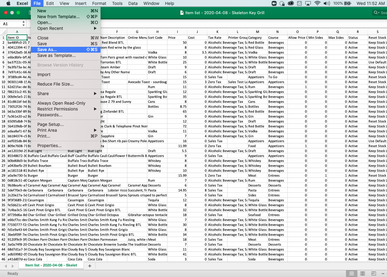
Task: Switch to Page Layout view
Action: [x=363, y=273]
